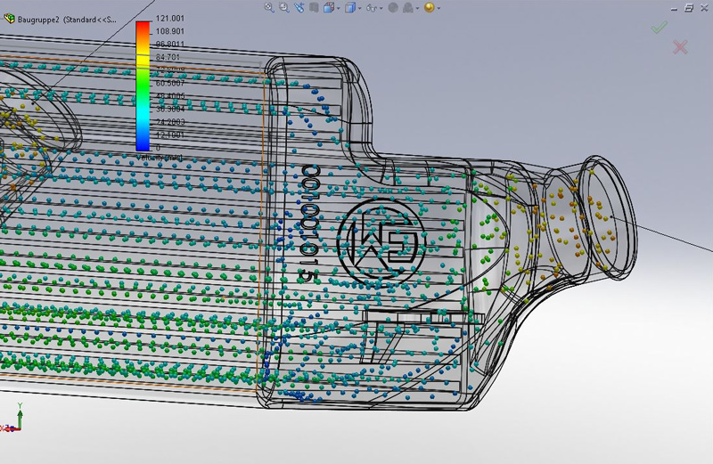This screenshot has height=464, width=713.
Task: Click the View Settings gold sphere icon
Action: click(x=429, y=7)
